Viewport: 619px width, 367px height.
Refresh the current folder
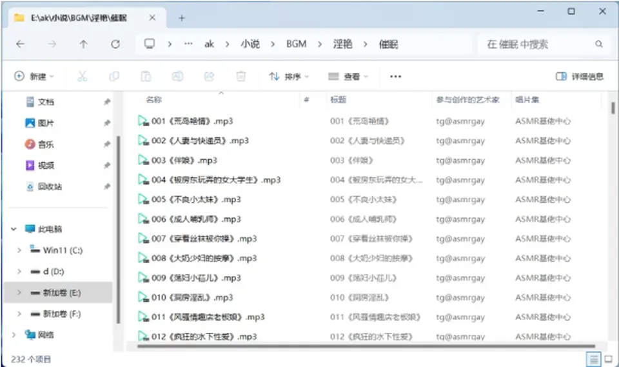[x=115, y=45]
